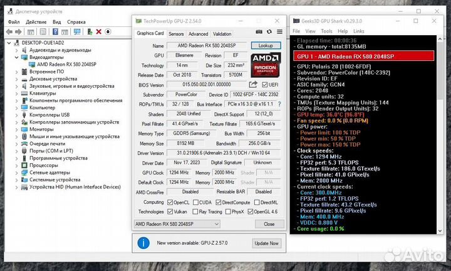451x271 pixels.
Task: Click the Дисковые устройства drive icon
Action: pyautogui.click(x=24, y=79)
